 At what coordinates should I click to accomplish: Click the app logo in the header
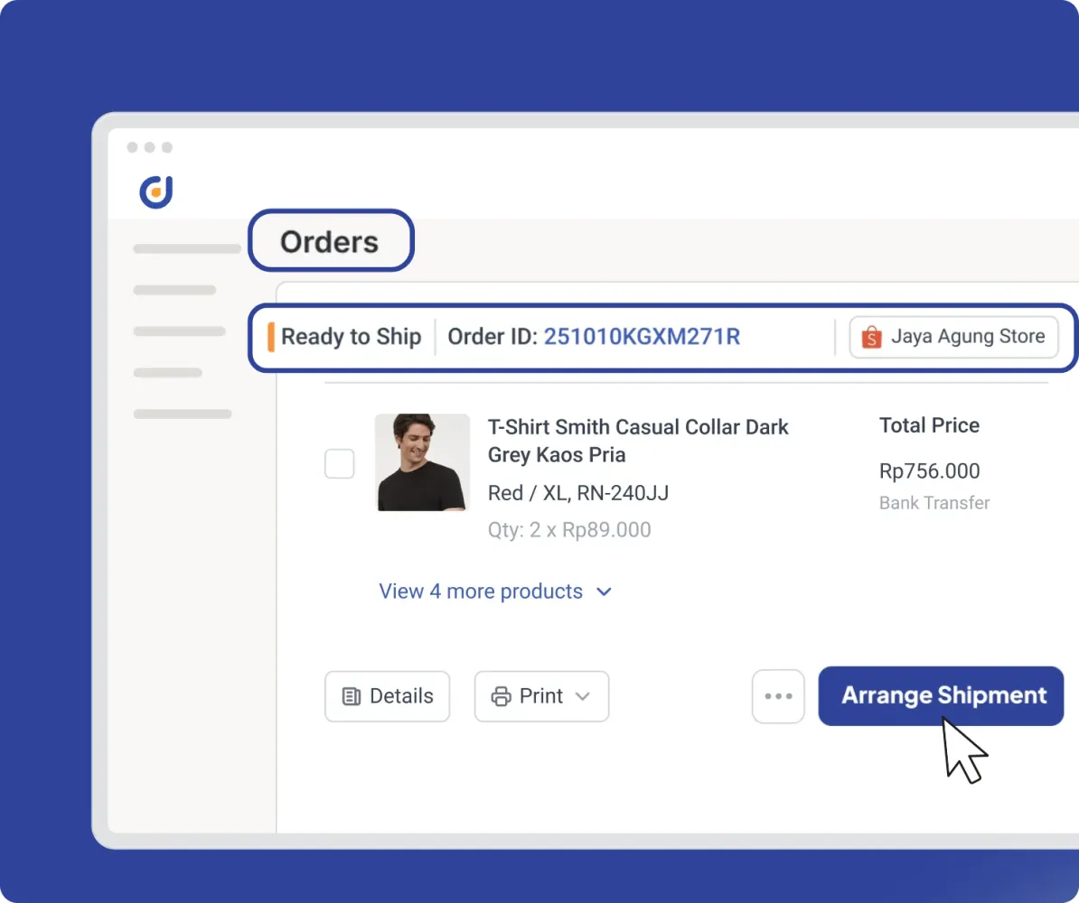(x=156, y=191)
